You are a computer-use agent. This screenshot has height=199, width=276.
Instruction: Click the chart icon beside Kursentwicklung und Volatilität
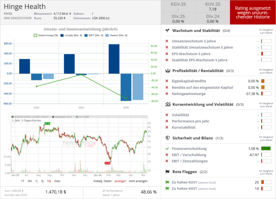(x=168, y=104)
